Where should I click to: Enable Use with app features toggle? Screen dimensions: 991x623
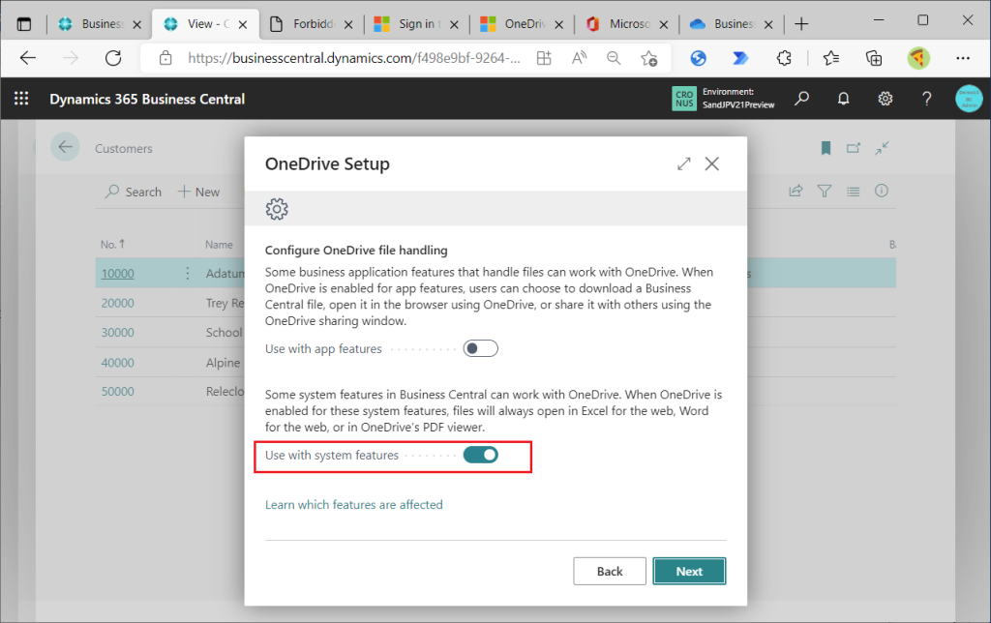click(480, 348)
